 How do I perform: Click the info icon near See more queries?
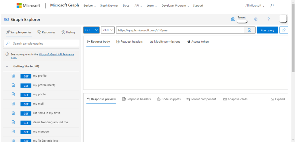pos(7,54)
